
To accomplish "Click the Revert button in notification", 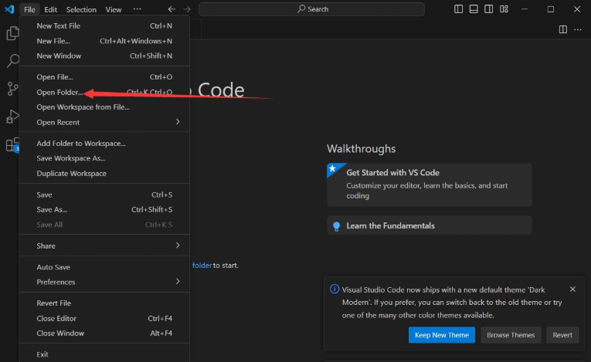I will point(562,335).
